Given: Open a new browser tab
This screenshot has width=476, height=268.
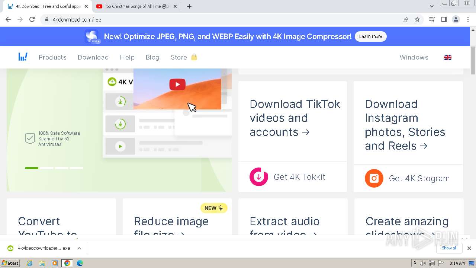Looking at the screenshot, I should [x=189, y=6].
